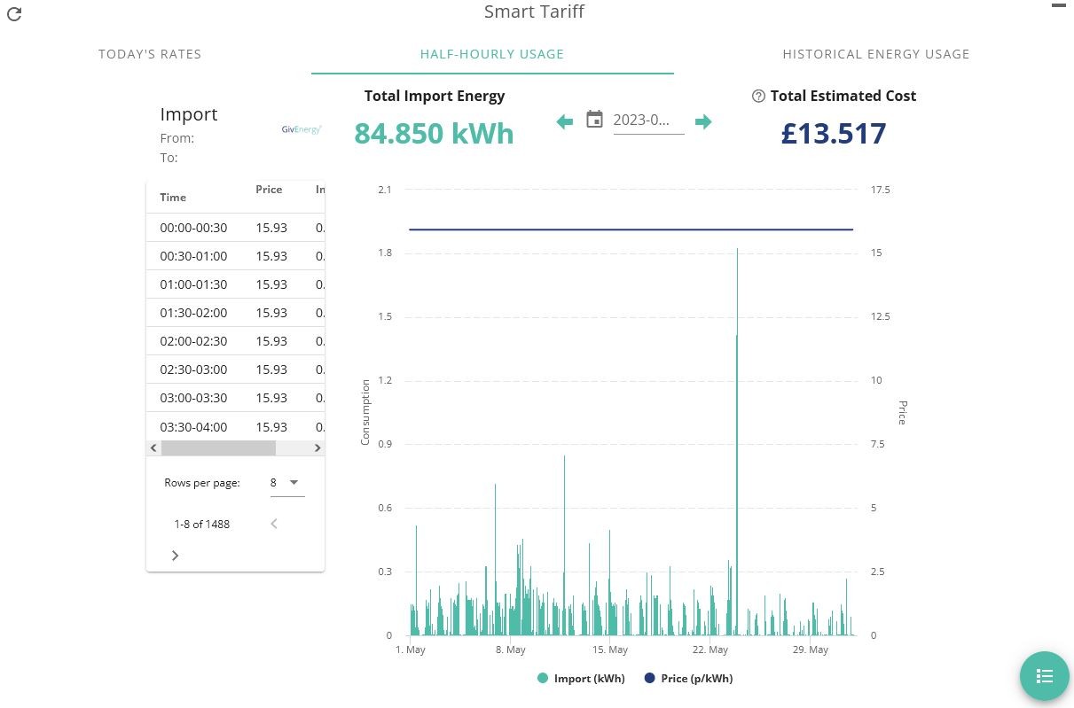Click the date input field showing 2023-0...
This screenshot has width=1074, height=708.
(x=648, y=121)
